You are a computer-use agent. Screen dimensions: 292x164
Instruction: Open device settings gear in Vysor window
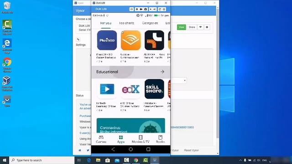pos(207,27)
